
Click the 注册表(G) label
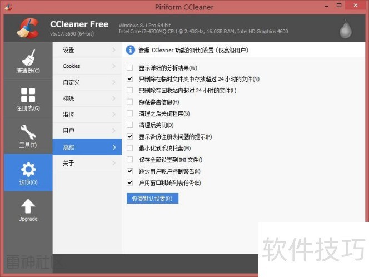[x=28, y=108]
